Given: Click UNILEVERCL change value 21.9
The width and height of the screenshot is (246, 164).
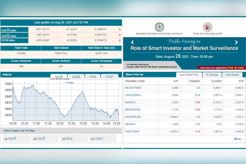Looking at the screenshot, I should (x=197, y=95).
